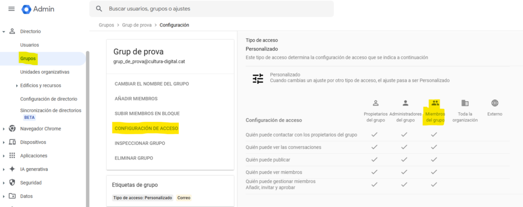The width and height of the screenshot is (523, 207).
Task: Open Unidades organizativas in sidebar
Action: pos(44,72)
